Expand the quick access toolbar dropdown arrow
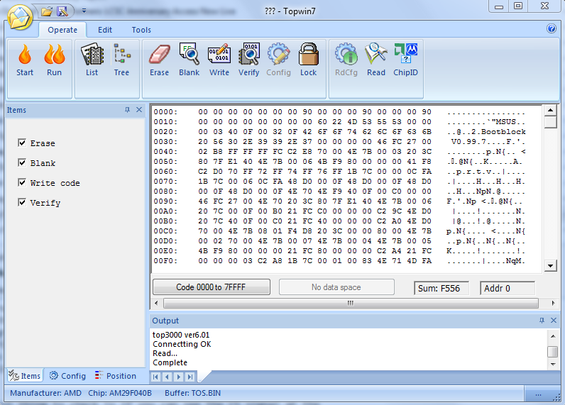Screen dimensions: 565x405 coord(84,11)
